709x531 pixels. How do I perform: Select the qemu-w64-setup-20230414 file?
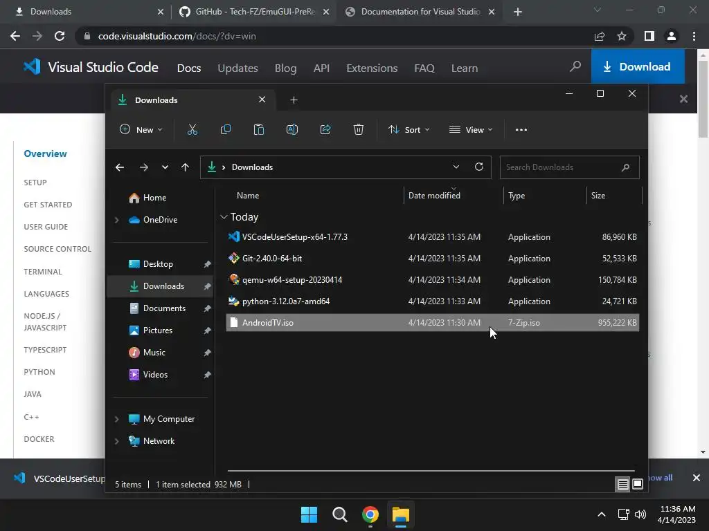coord(432,280)
